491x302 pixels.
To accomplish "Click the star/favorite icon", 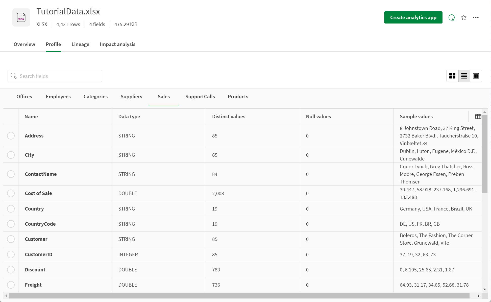I will (464, 17).
